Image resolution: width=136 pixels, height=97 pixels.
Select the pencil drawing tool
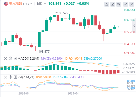[x=113, y=4]
